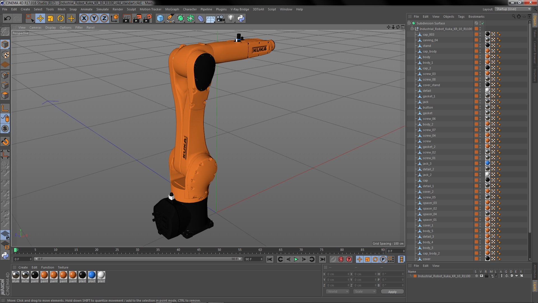Activate the Move tool in toolbar
Image resolution: width=538 pixels, height=303 pixels.
pos(40,19)
